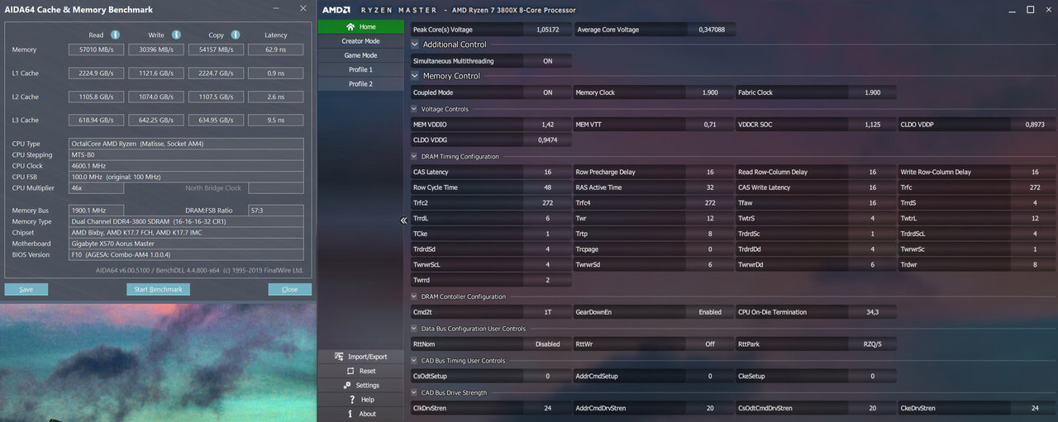Click the Write info icon in AIDA64

tap(175, 35)
